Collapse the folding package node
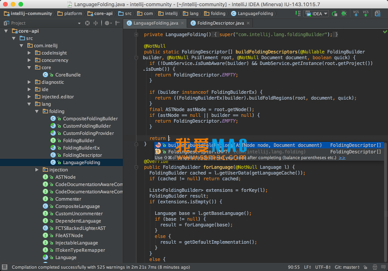The image size is (388, 271). (37, 111)
